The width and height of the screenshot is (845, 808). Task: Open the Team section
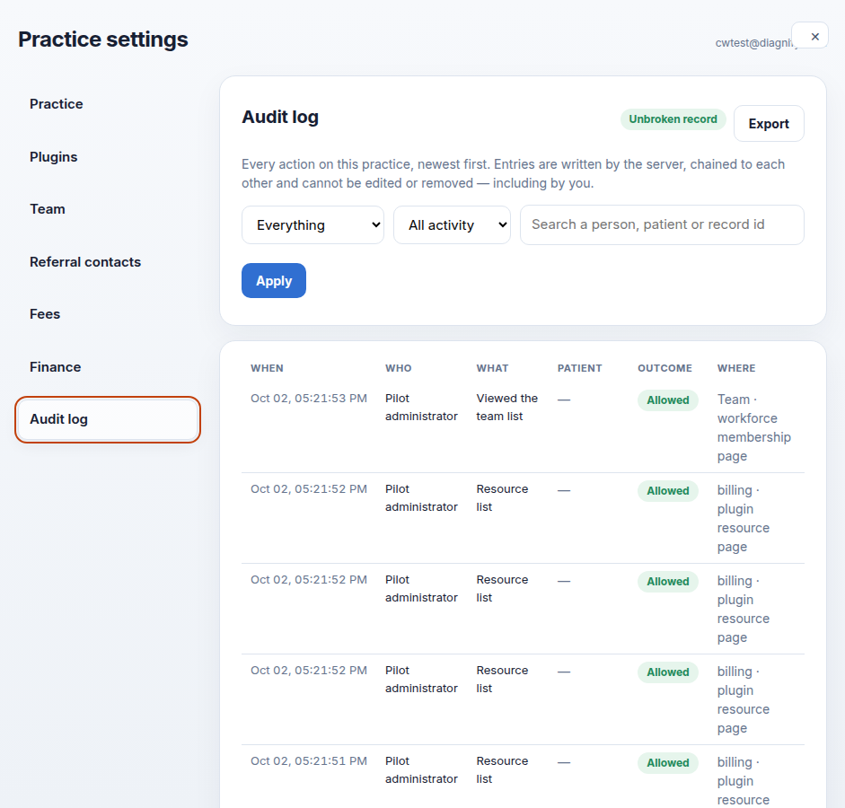coord(108,209)
